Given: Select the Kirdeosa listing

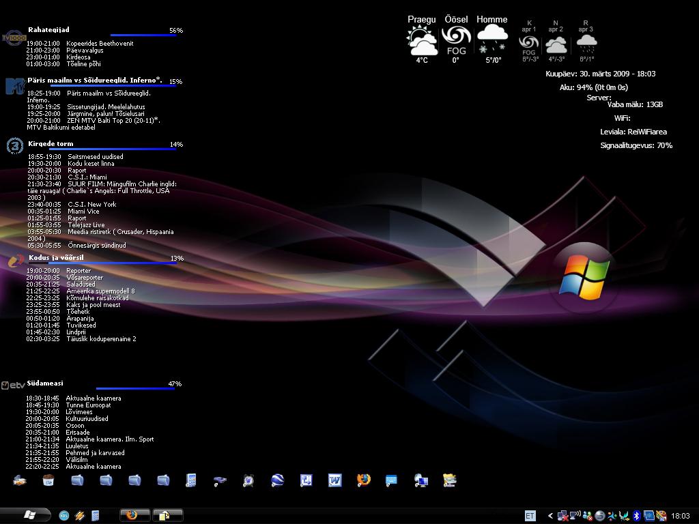Looking at the screenshot, I should [x=59, y=57].
